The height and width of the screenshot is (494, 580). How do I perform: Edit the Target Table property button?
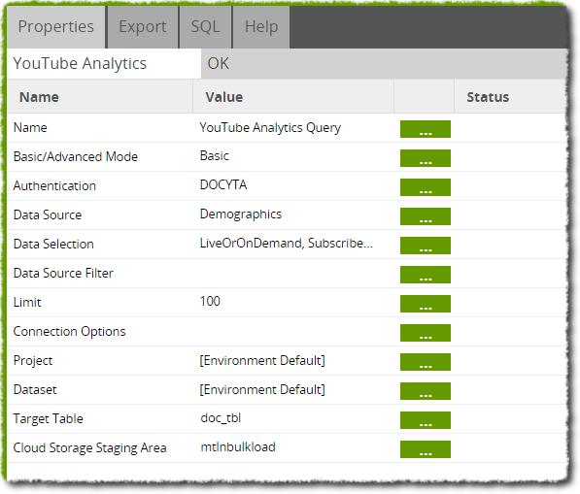pyautogui.click(x=425, y=420)
